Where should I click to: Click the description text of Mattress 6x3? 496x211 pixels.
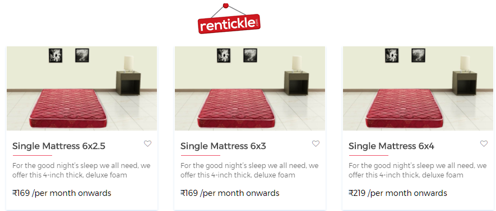click(249, 170)
